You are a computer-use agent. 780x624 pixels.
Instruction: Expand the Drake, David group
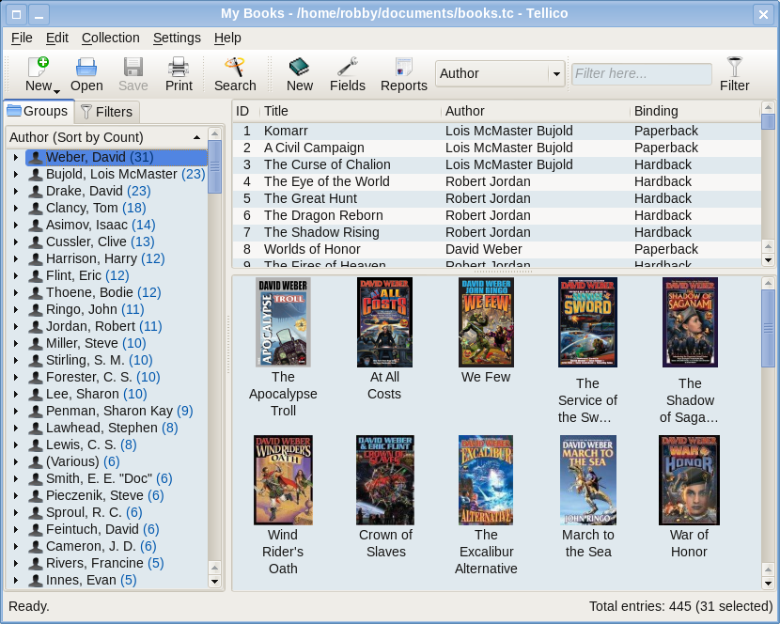click(16, 192)
